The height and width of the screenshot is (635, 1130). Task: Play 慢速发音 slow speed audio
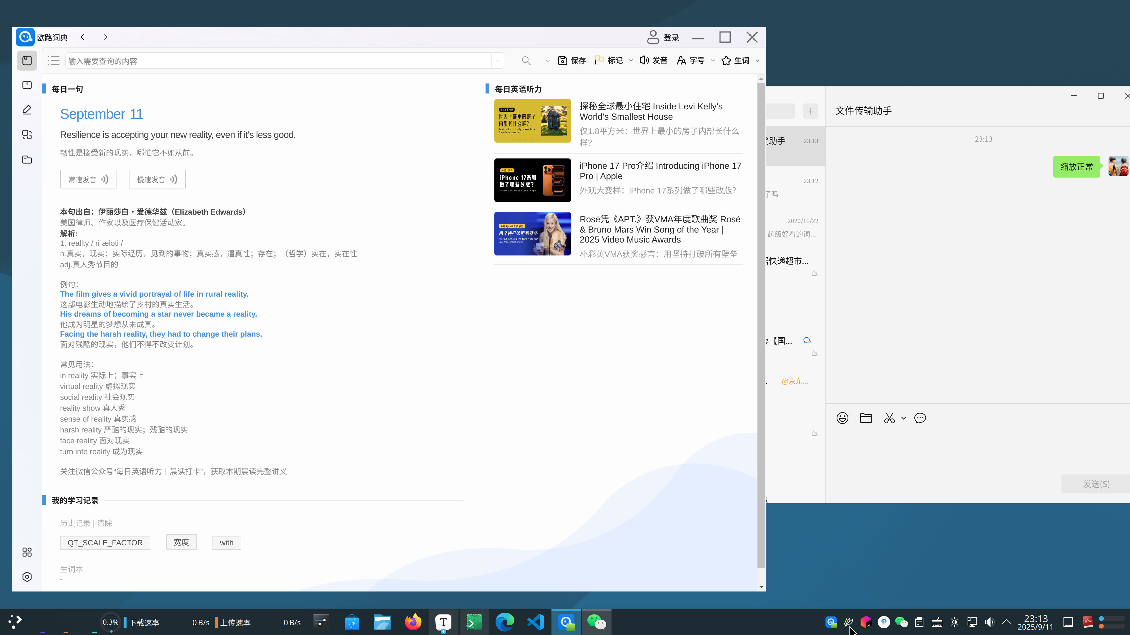coord(157,179)
